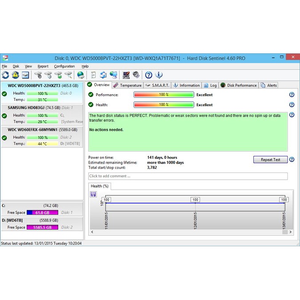Viewport: 300px width, 300px height.
Task: Switch to the Overview tab
Action: [x=99, y=85]
